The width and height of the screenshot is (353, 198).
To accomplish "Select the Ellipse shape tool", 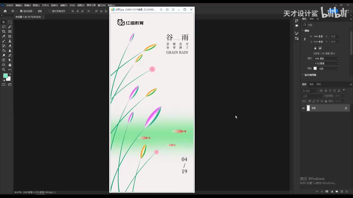I will (x=4, y=65).
